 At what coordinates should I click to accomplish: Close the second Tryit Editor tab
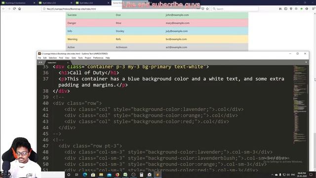(71, 3)
